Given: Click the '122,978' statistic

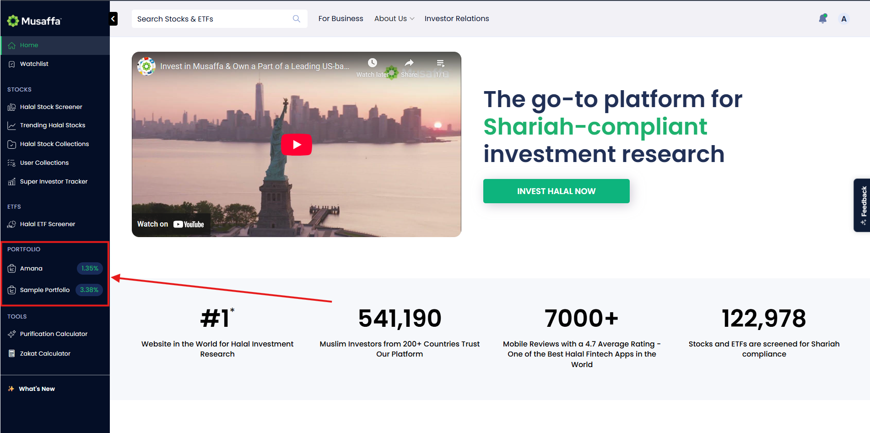Looking at the screenshot, I should point(764,319).
